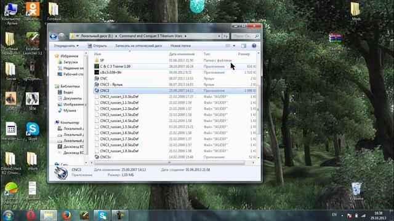The height and width of the screenshot is (221, 394).
Task: Select the DdooS Hack 8.2 folder icon
Action: (x=11, y=163)
